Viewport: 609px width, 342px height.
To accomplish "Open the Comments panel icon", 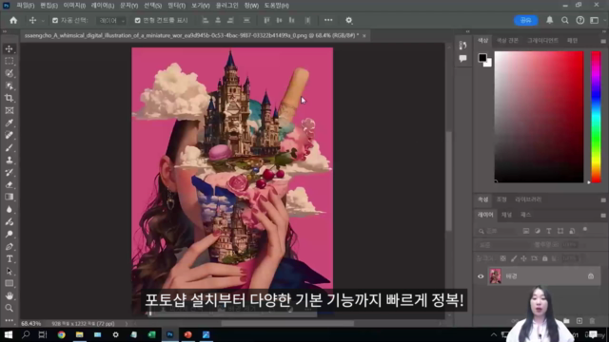I will 462,59.
